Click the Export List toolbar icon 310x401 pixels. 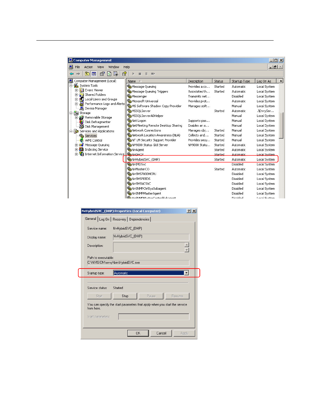tap(115, 74)
